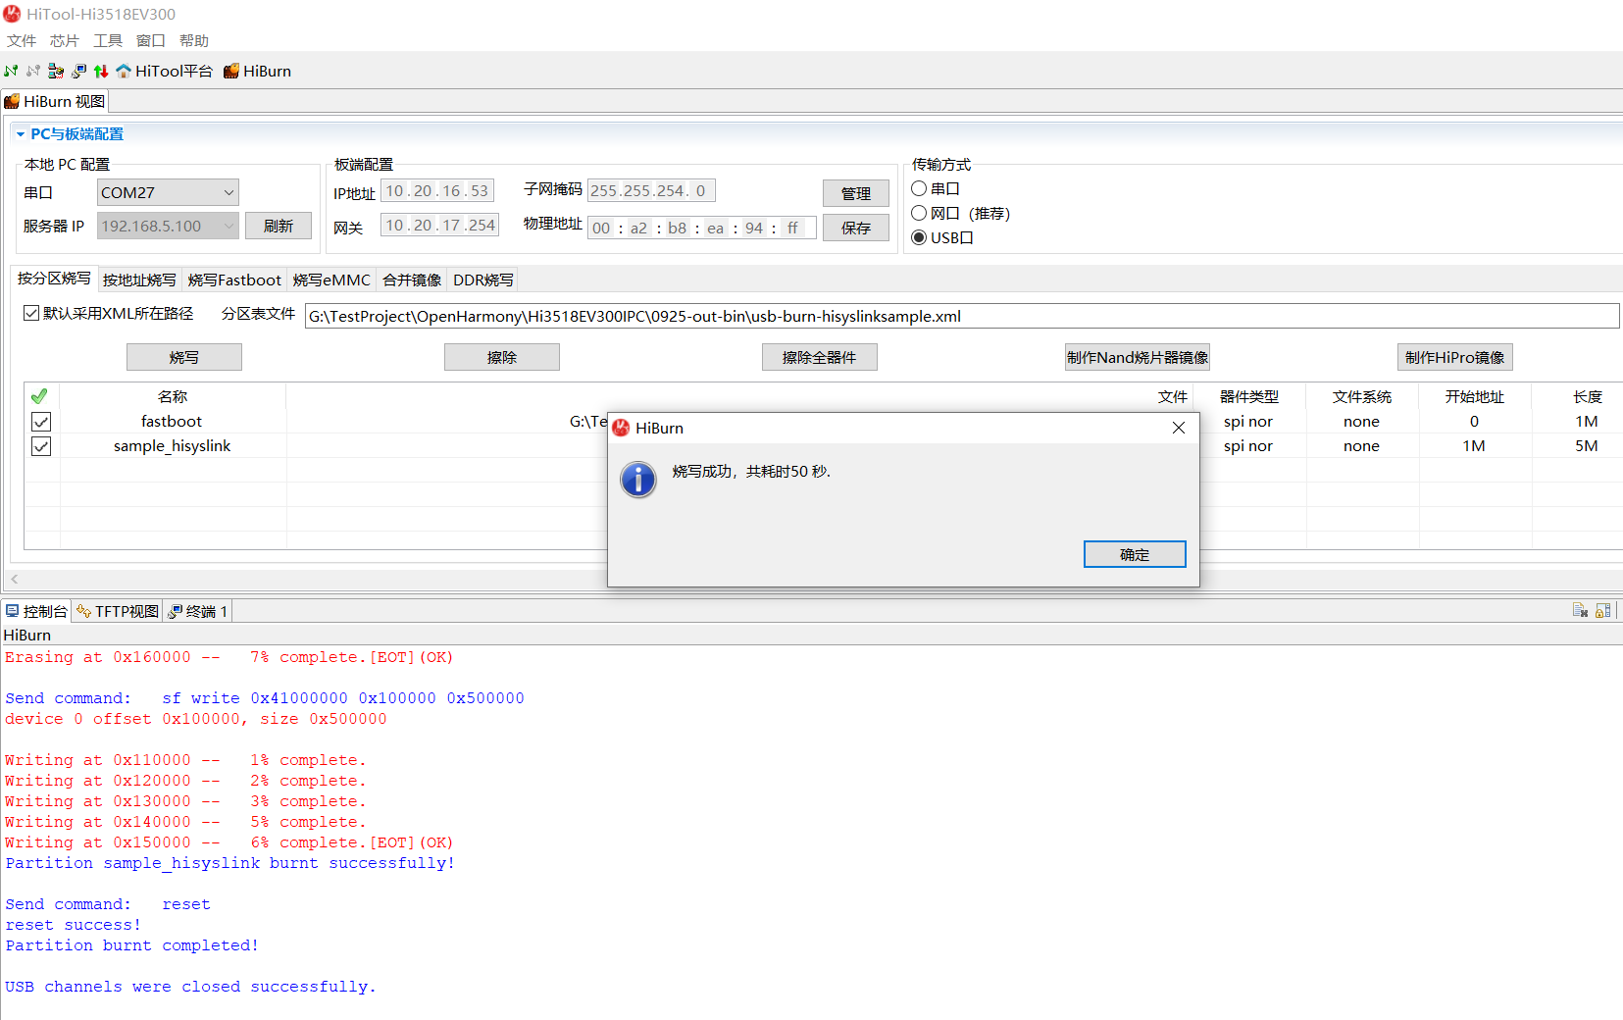This screenshot has width=1623, height=1020.
Task: Click the left arrow of the horizontal scrollbar
Action: point(15,579)
